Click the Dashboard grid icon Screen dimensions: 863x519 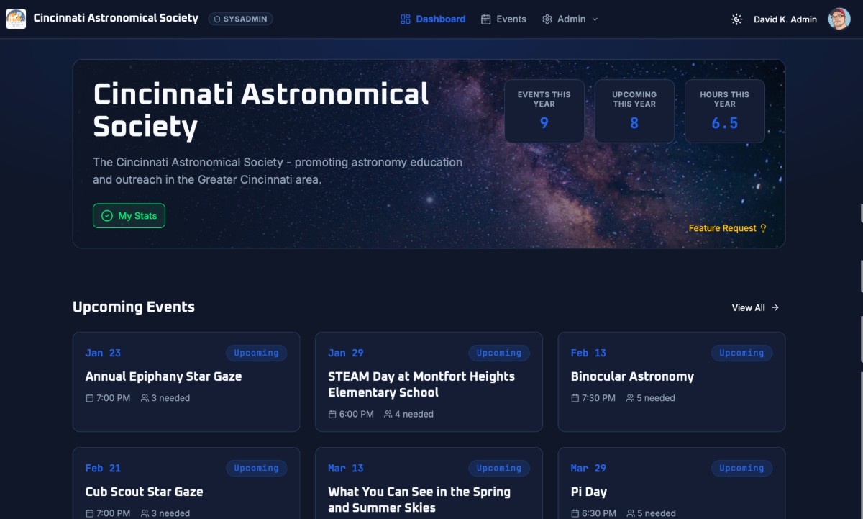tap(406, 19)
